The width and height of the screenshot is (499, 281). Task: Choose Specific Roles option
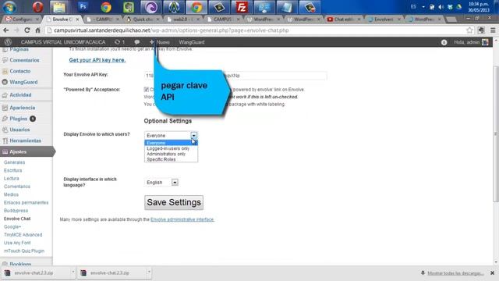[171, 159]
